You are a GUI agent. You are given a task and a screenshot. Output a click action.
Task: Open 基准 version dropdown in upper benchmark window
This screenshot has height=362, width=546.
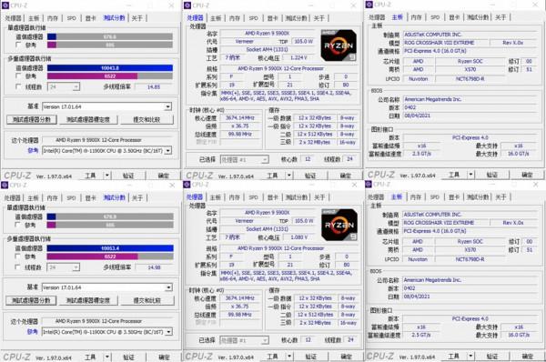coord(168,106)
